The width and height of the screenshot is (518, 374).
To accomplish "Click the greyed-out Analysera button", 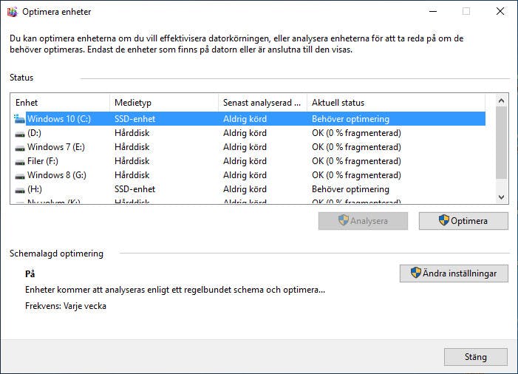I will [x=363, y=221].
